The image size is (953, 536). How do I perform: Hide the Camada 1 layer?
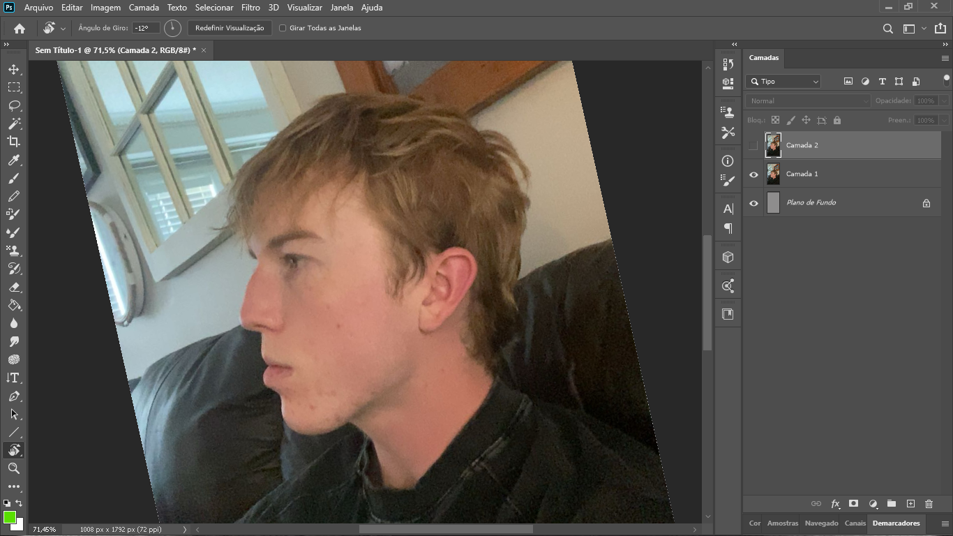pyautogui.click(x=753, y=174)
